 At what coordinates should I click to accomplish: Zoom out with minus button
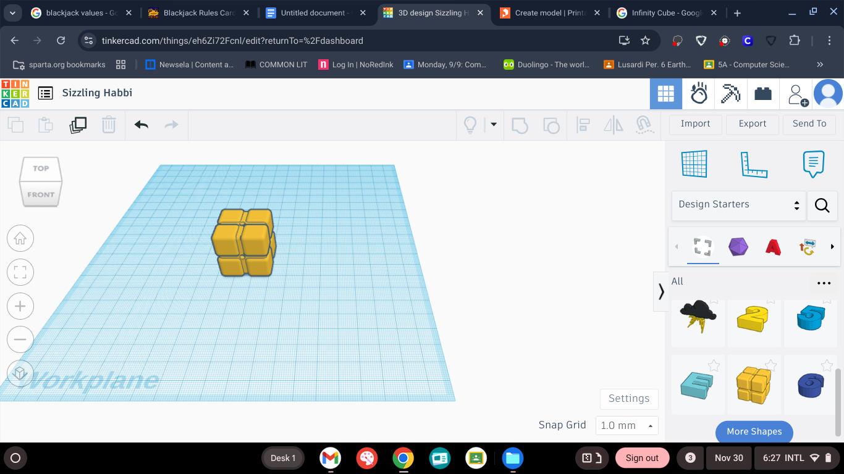20,339
